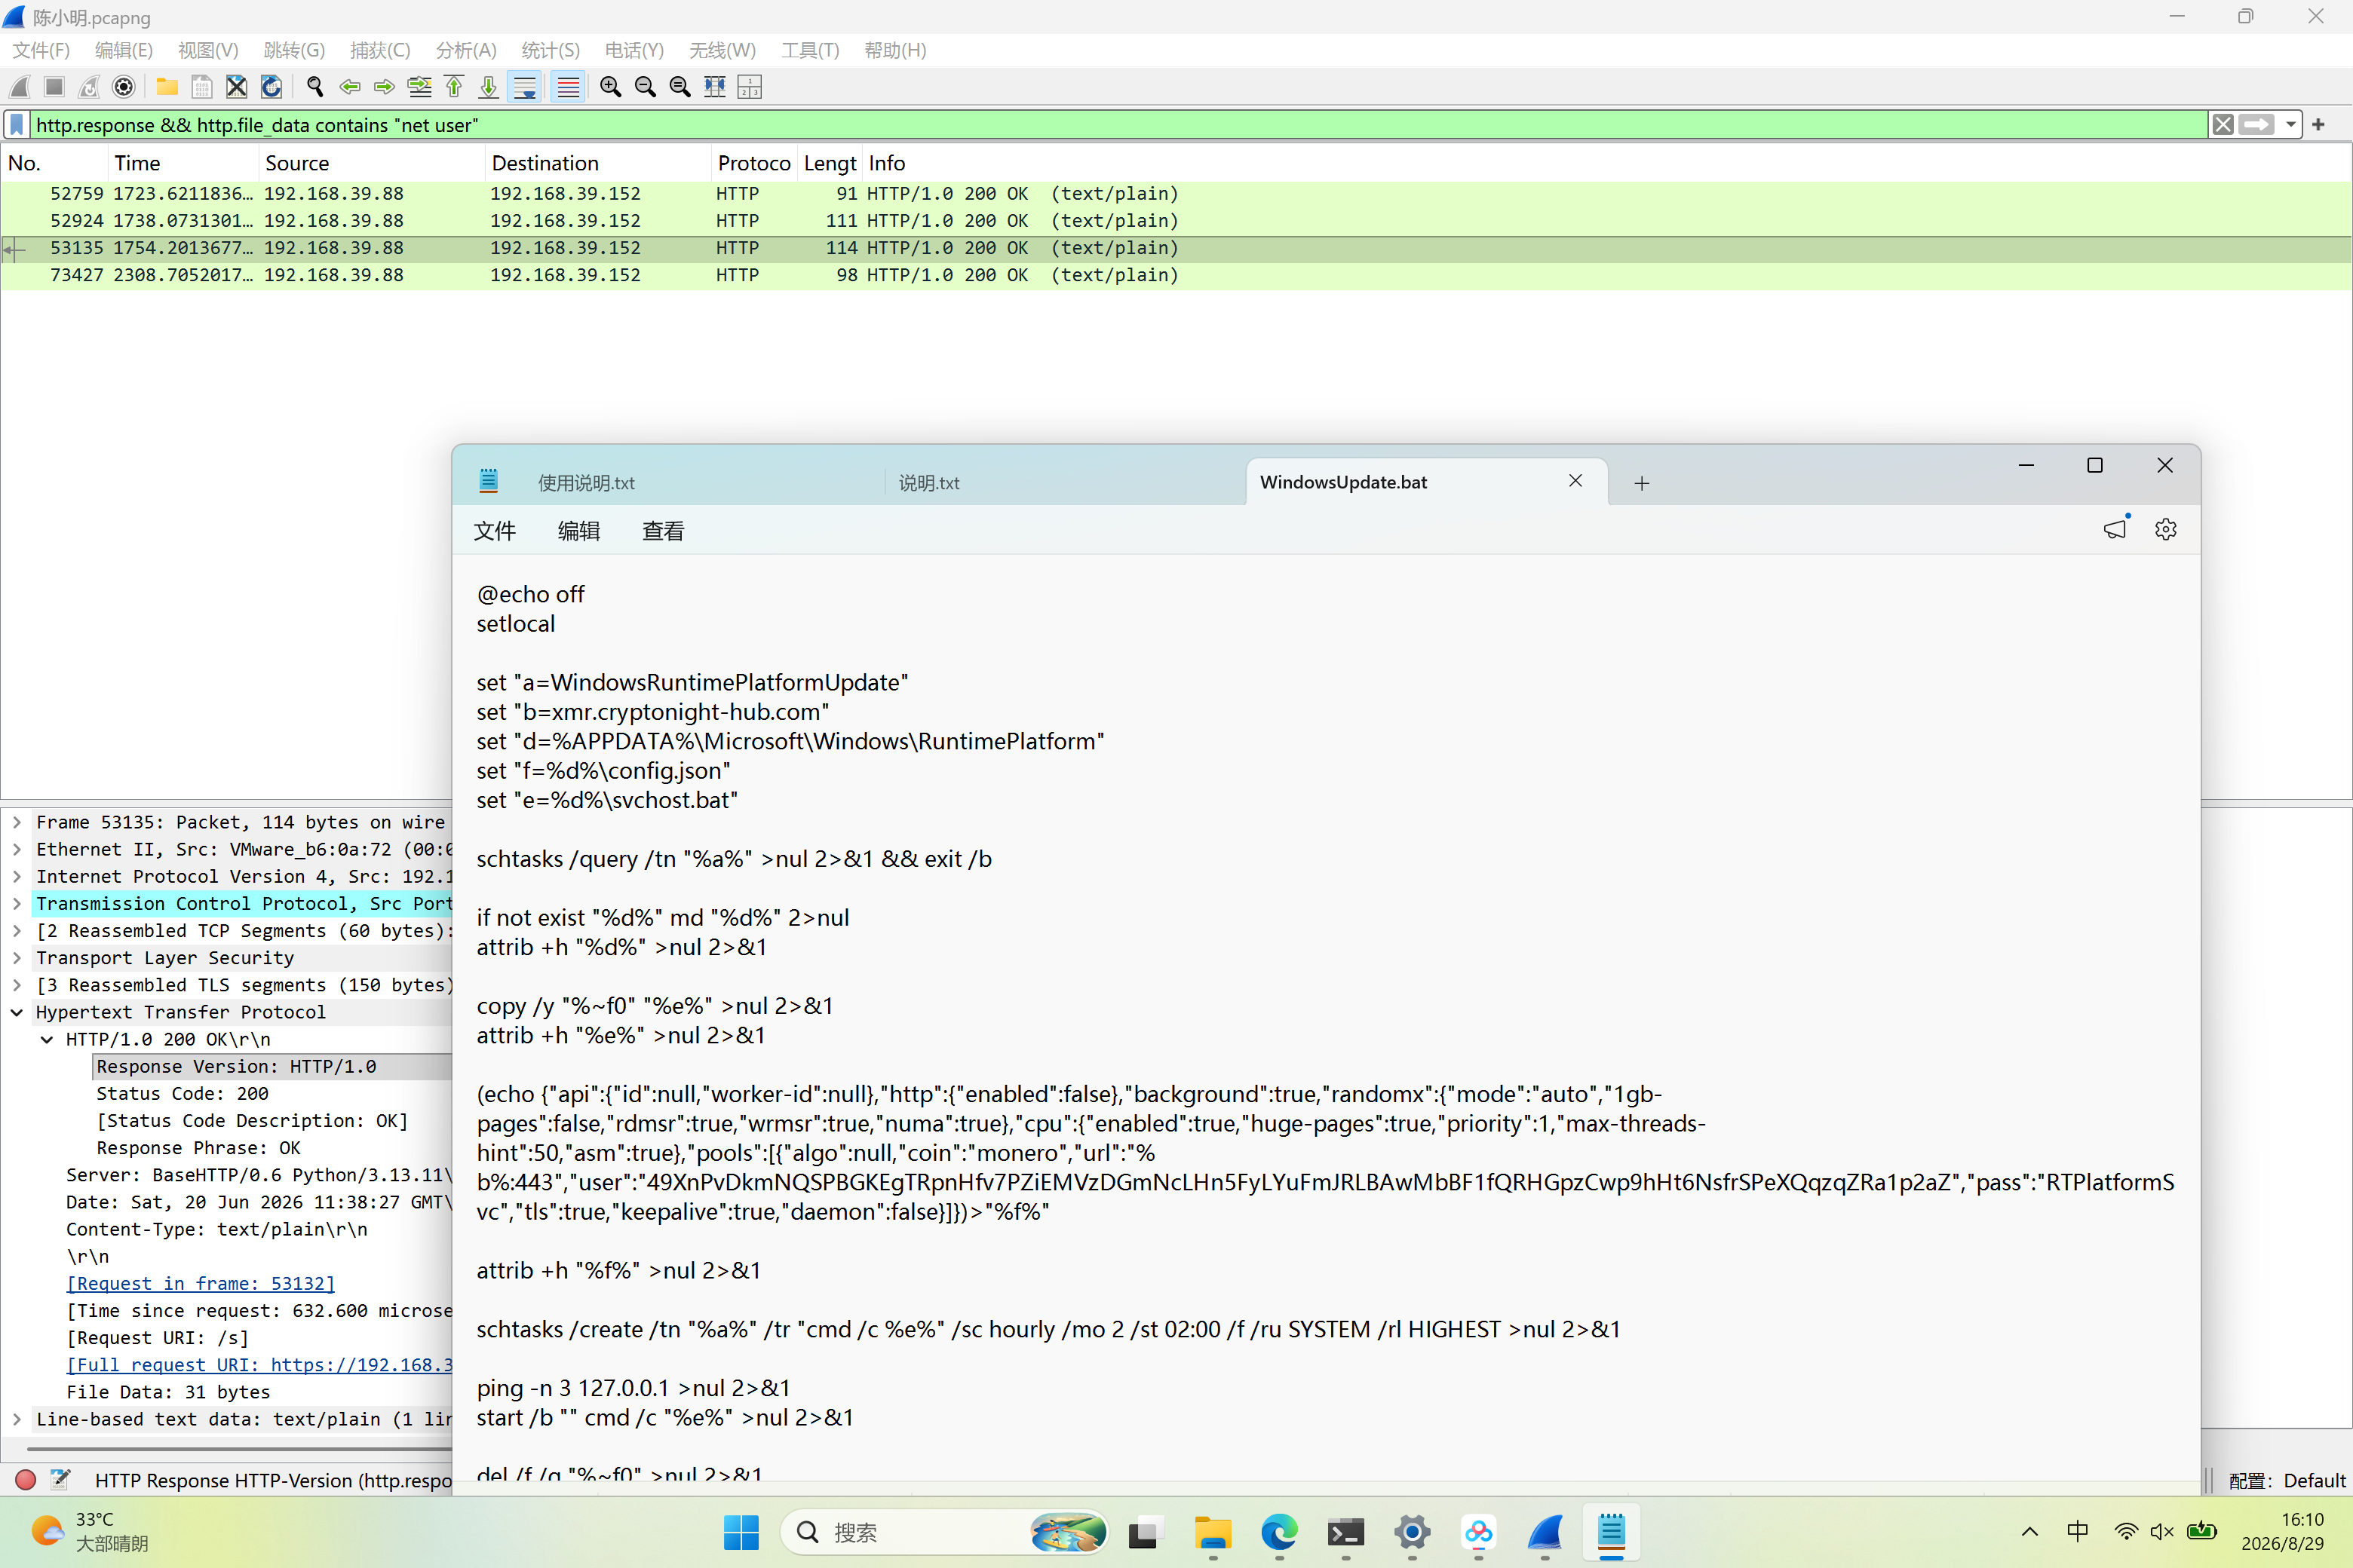Open Notepad announcements megaphone icon
2353x1568 pixels.
point(2115,530)
